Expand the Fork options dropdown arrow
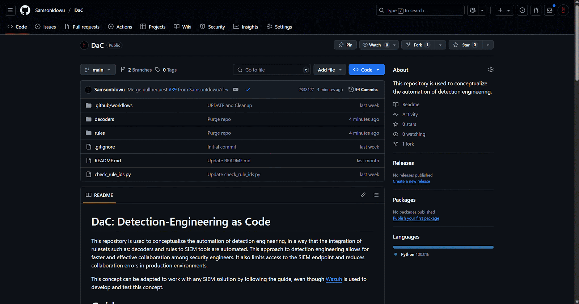The width and height of the screenshot is (579, 304). coord(440,45)
